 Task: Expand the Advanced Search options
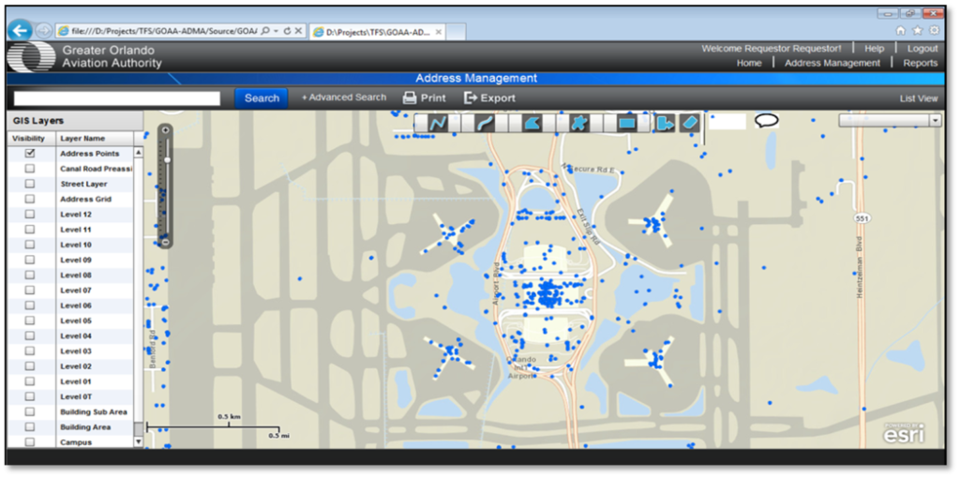point(343,97)
